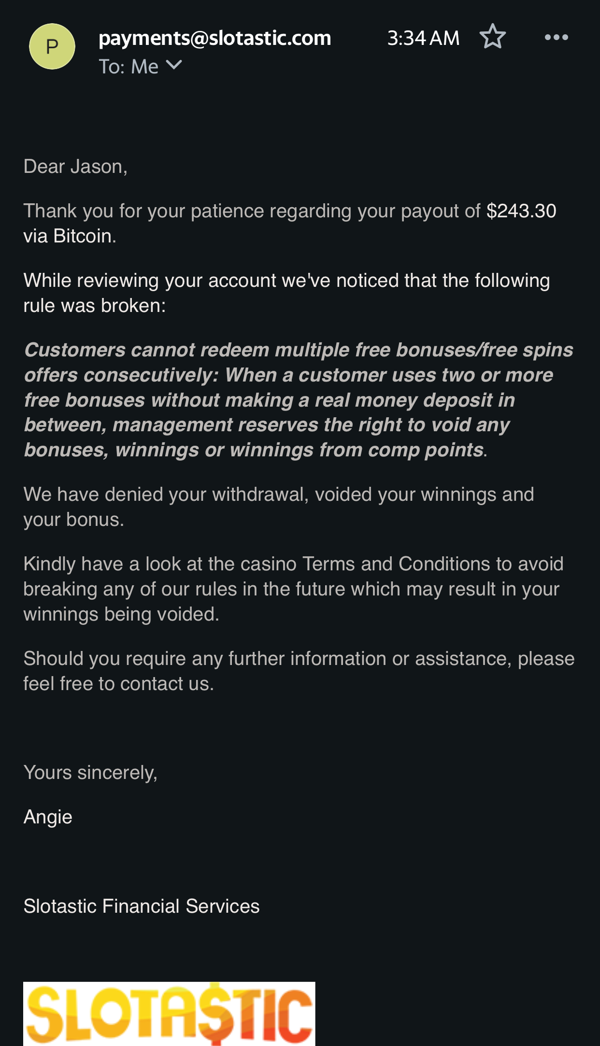The image size is (600, 1046).
Task: Open the Slotastic logo image
Action: 169,1013
